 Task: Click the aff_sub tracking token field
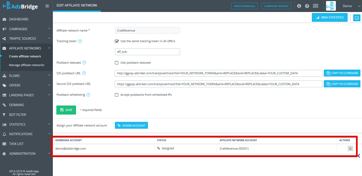(147, 52)
